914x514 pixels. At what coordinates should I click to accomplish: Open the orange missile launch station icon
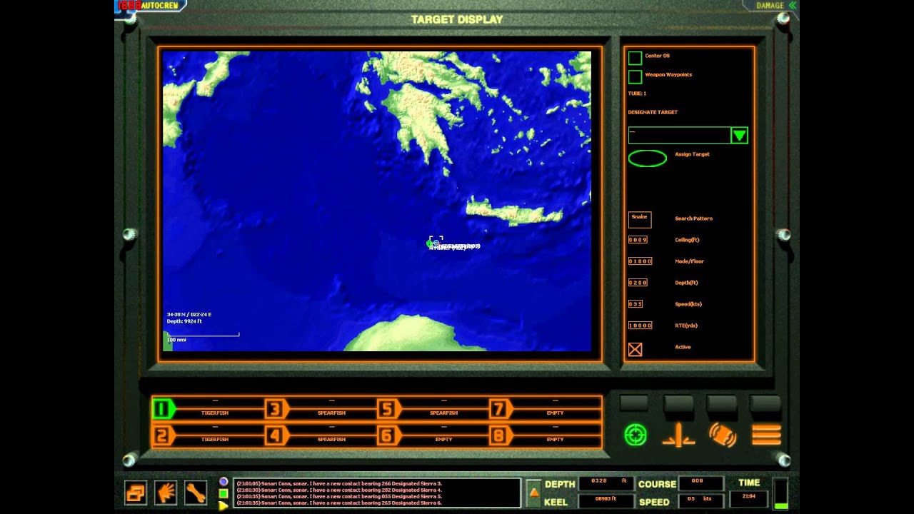pos(678,435)
